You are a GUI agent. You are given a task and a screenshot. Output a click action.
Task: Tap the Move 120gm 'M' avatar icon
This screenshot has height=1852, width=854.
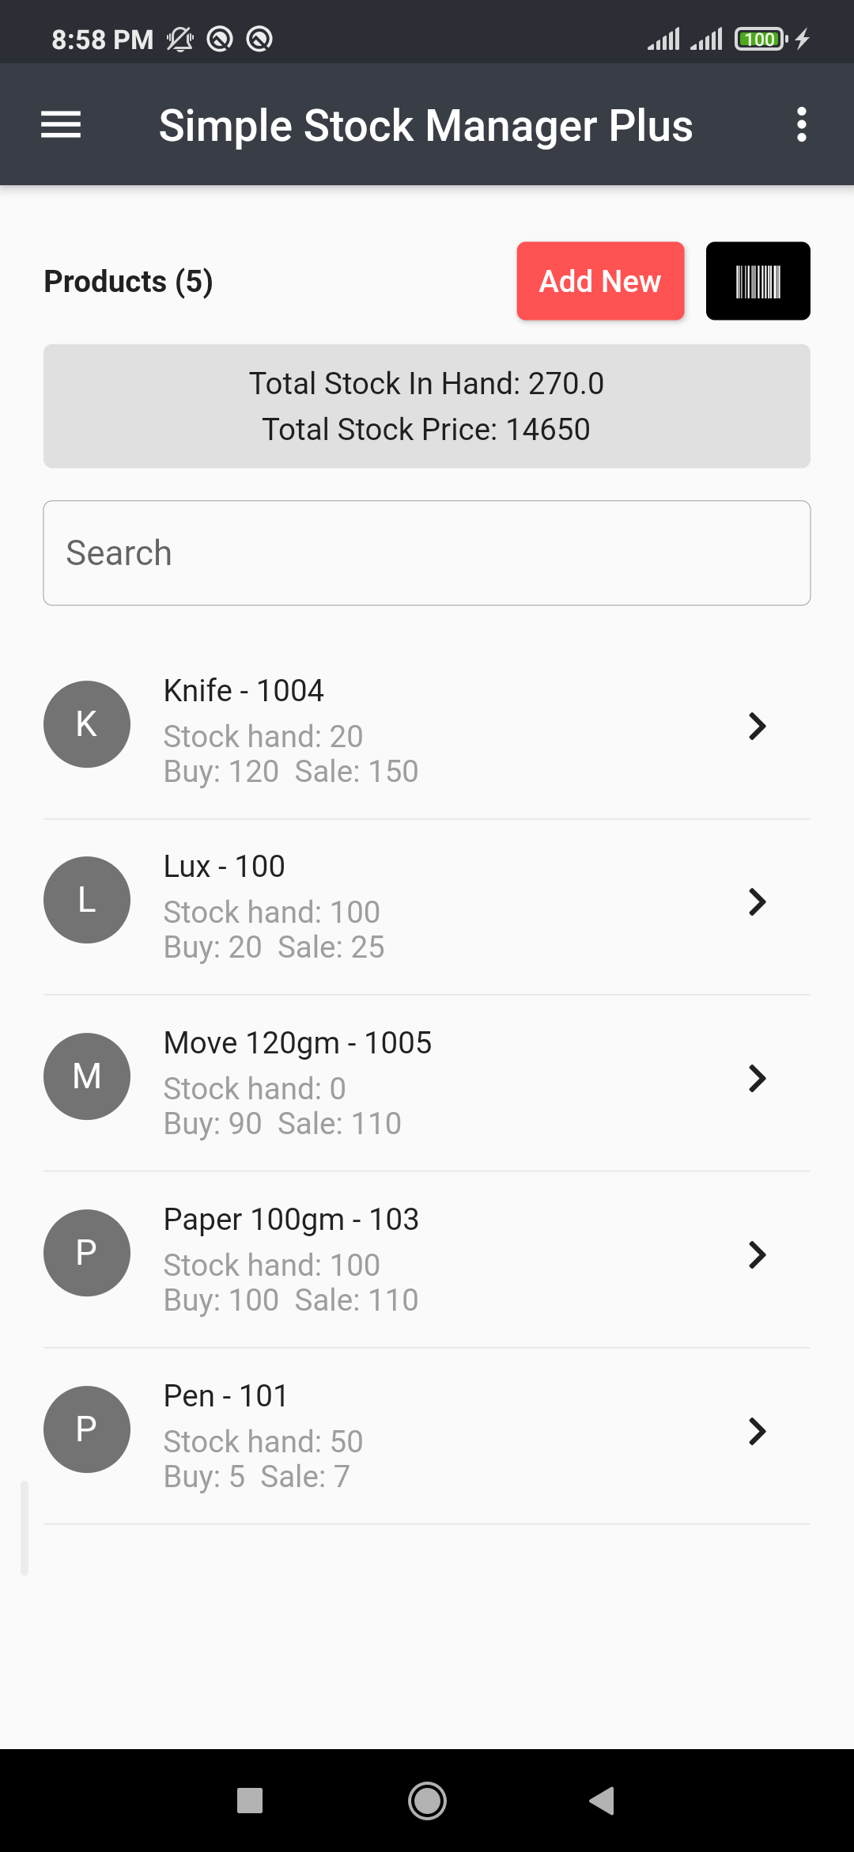click(x=87, y=1076)
